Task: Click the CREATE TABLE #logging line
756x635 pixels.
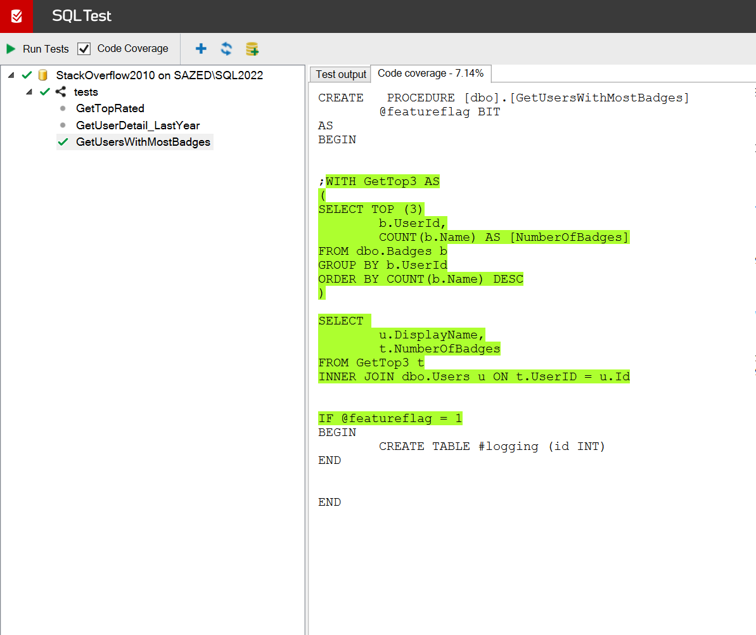Action: [492, 447]
